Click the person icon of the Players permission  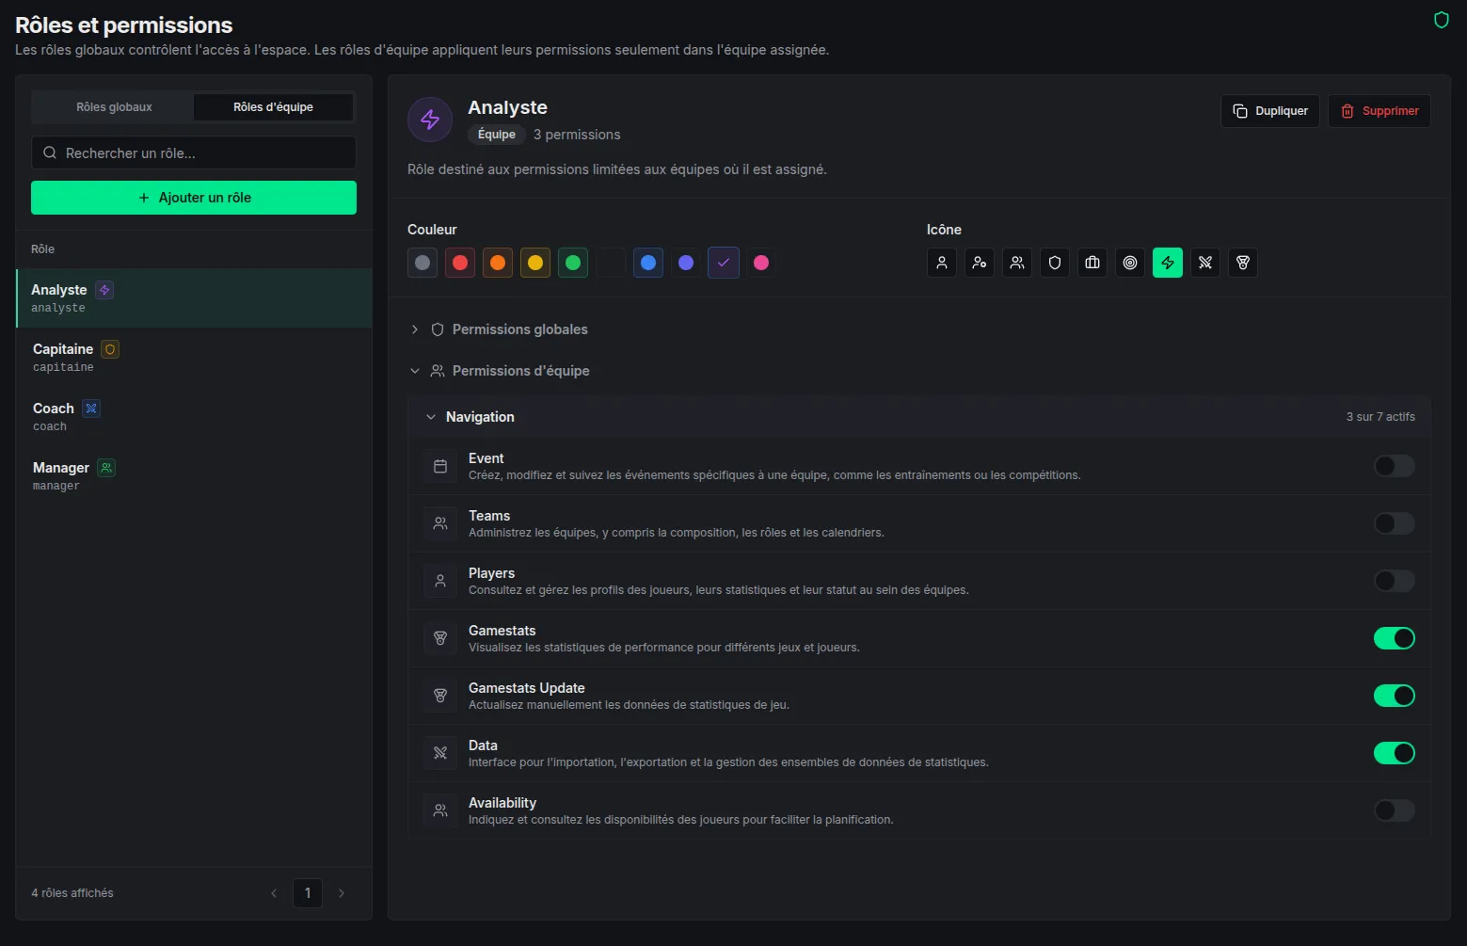(x=439, y=581)
